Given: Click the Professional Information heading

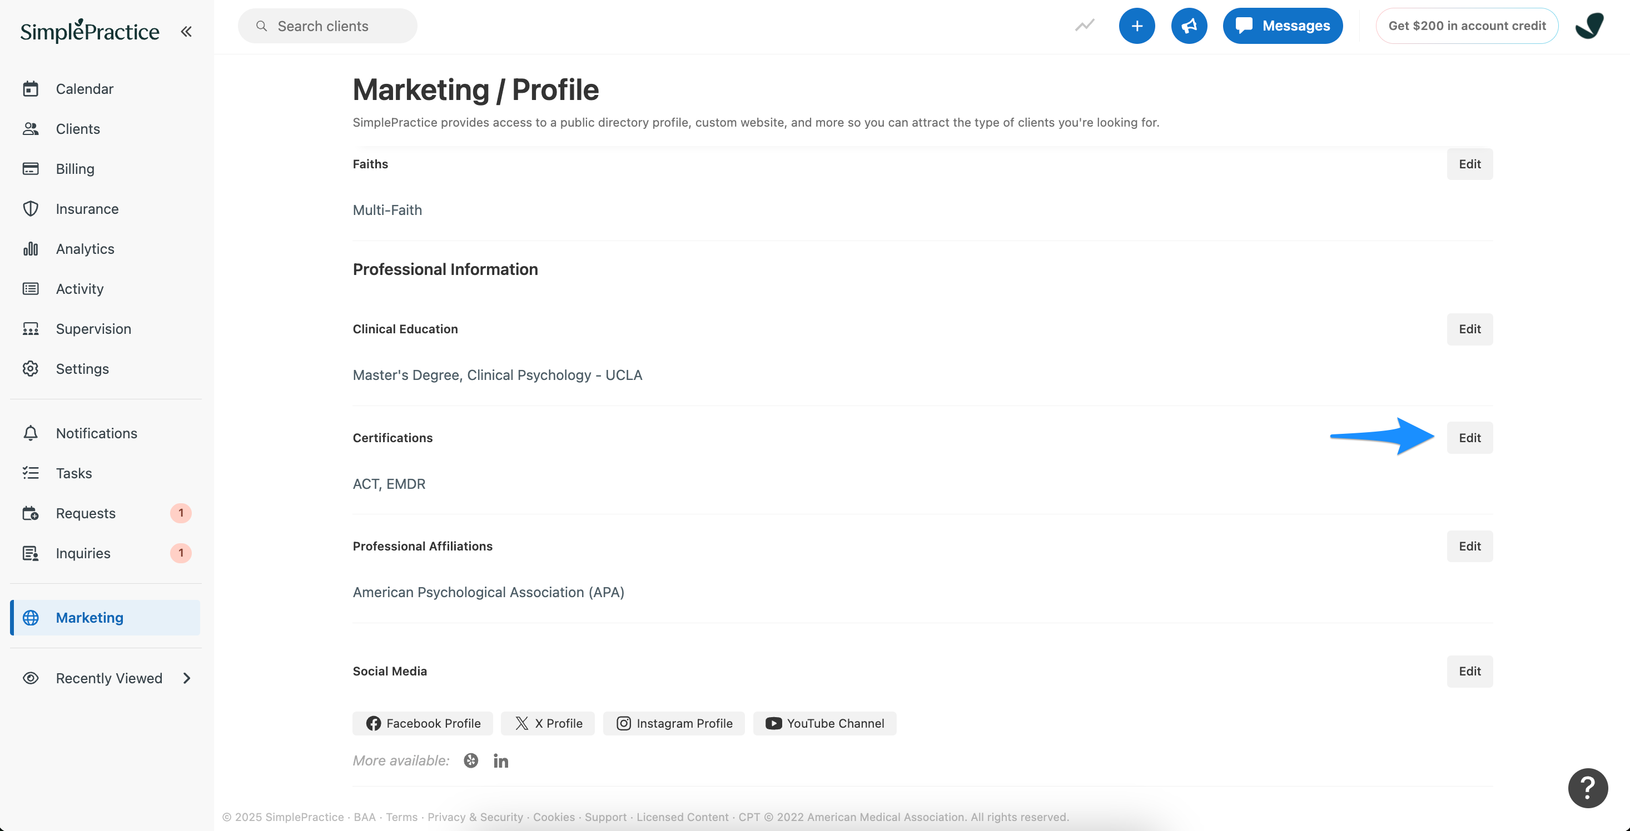Looking at the screenshot, I should (445, 269).
